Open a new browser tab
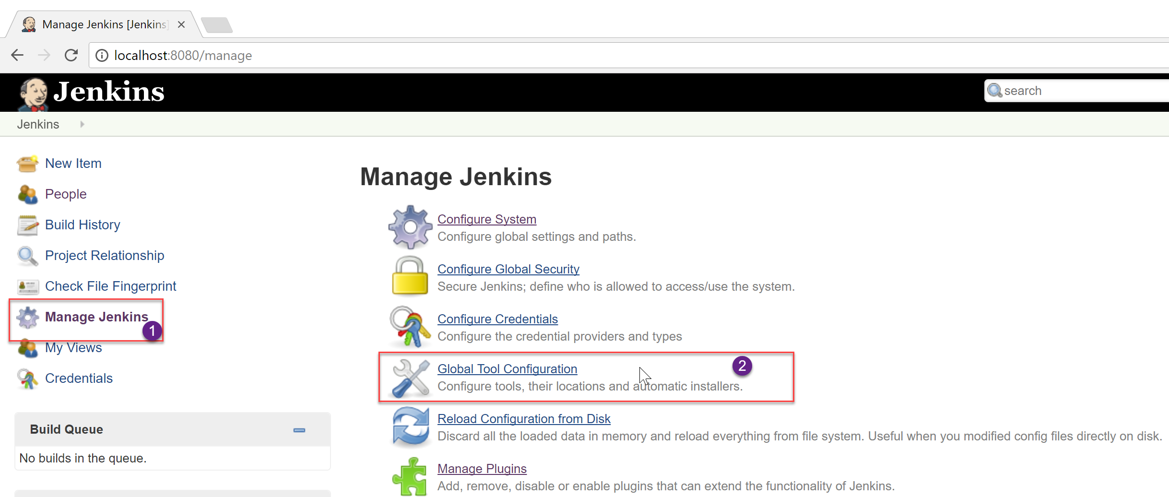 [217, 25]
